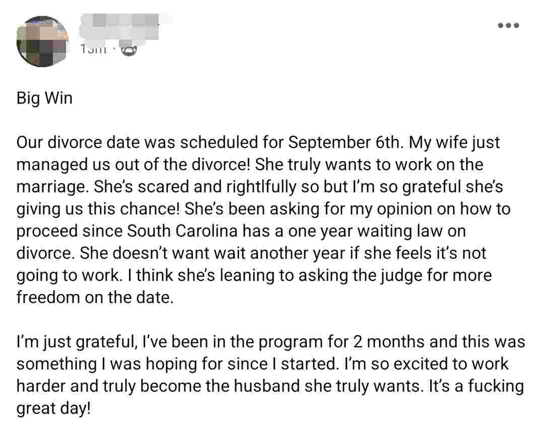Image resolution: width=544 pixels, height=440 pixels.
Task: Open the poster's profile picture
Action: (x=42, y=41)
